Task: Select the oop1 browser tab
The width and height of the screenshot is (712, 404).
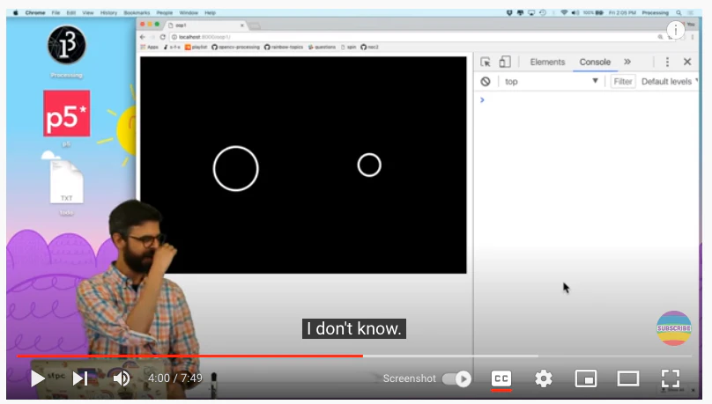Action: pos(205,26)
